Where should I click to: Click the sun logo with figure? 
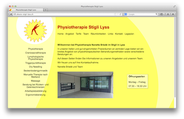(35, 31)
